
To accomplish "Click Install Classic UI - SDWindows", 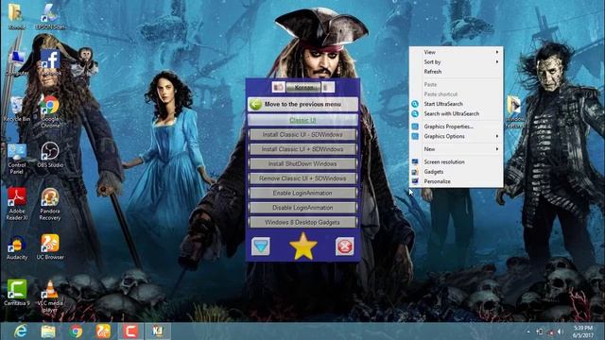I will coord(302,135).
